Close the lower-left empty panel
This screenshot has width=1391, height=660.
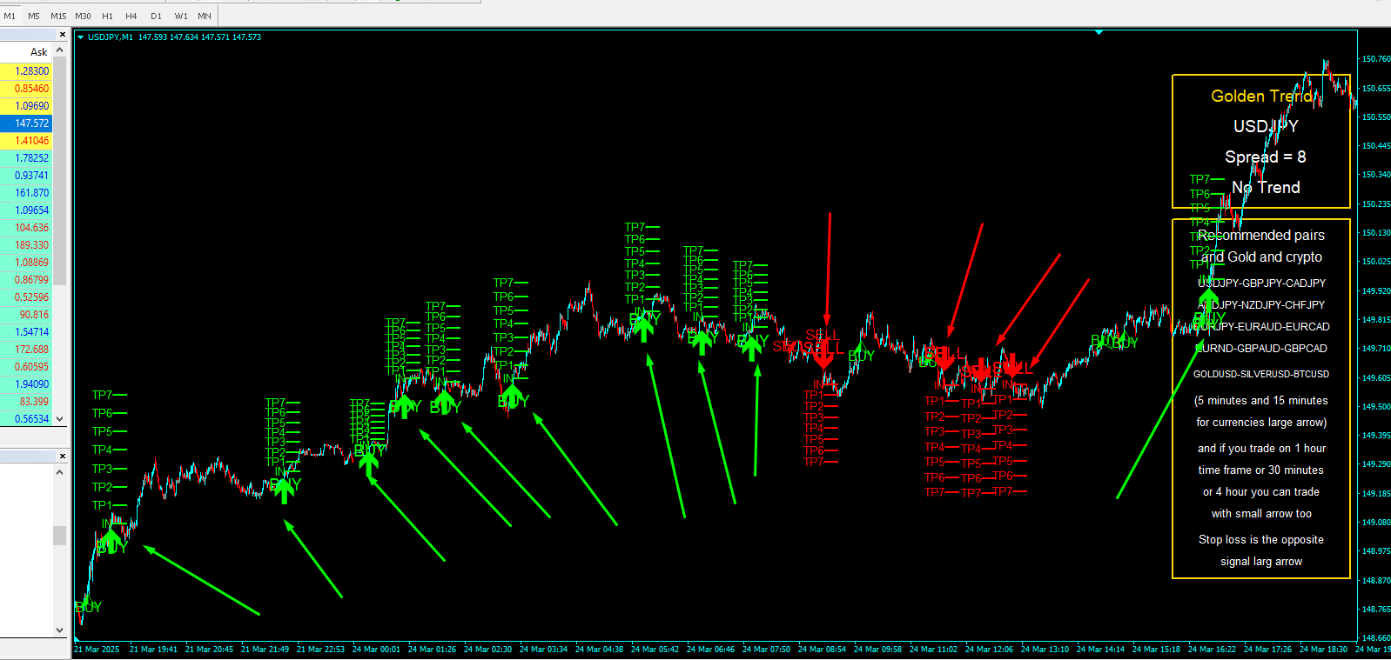click(x=62, y=456)
